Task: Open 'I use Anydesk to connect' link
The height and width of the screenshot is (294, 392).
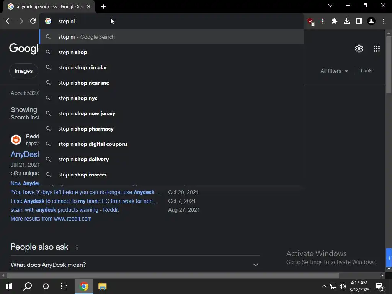Action: 85,201
